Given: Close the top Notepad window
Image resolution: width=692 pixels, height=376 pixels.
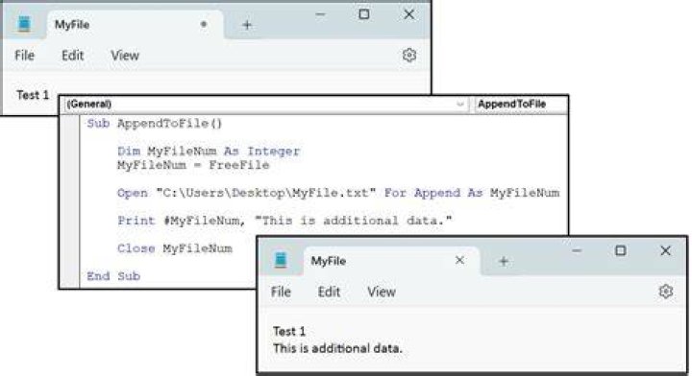Looking at the screenshot, I should tap(409, 14).
